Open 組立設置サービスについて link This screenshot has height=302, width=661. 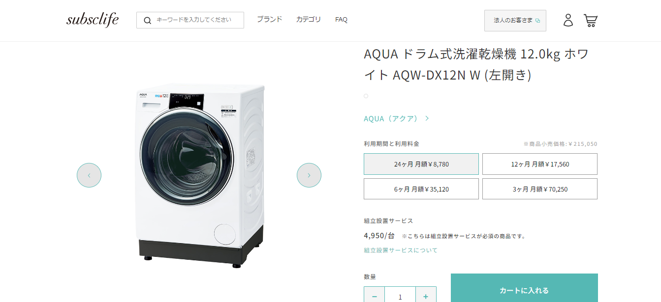tap(401, 250)
